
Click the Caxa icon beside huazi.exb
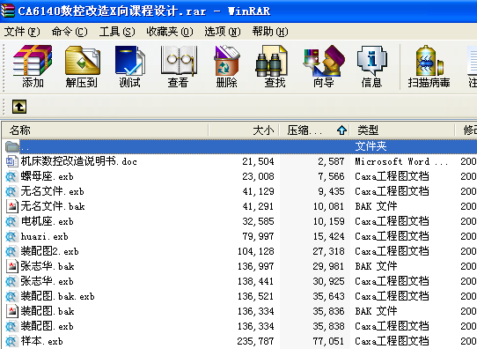tap(11, 236)
